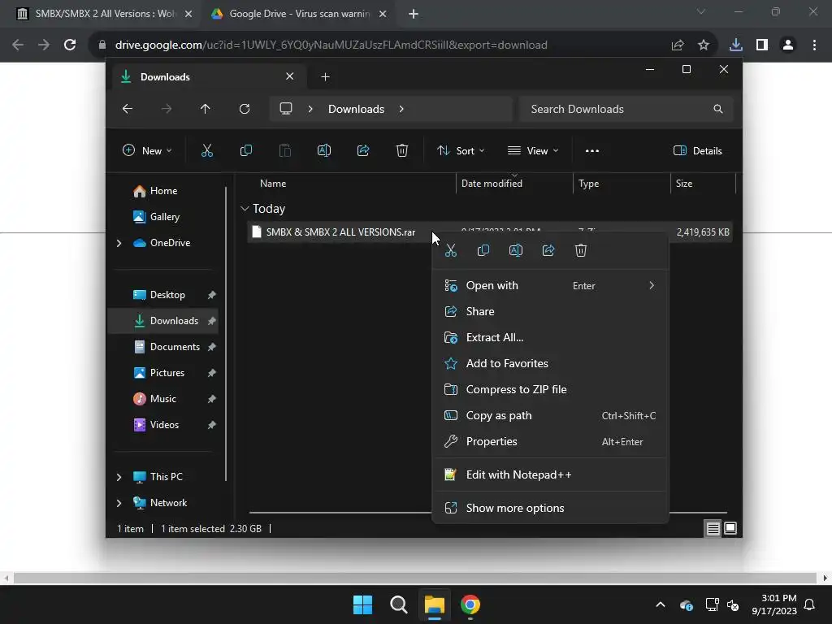Switch to large thumbnails view icon
This screenshot has width=832, height=624.
tap(730, 528)
